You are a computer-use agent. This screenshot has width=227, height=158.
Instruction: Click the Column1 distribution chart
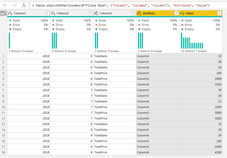click(x=10, y=41)
